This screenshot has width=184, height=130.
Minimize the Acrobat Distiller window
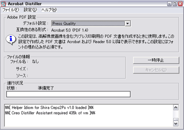(169, 4)
